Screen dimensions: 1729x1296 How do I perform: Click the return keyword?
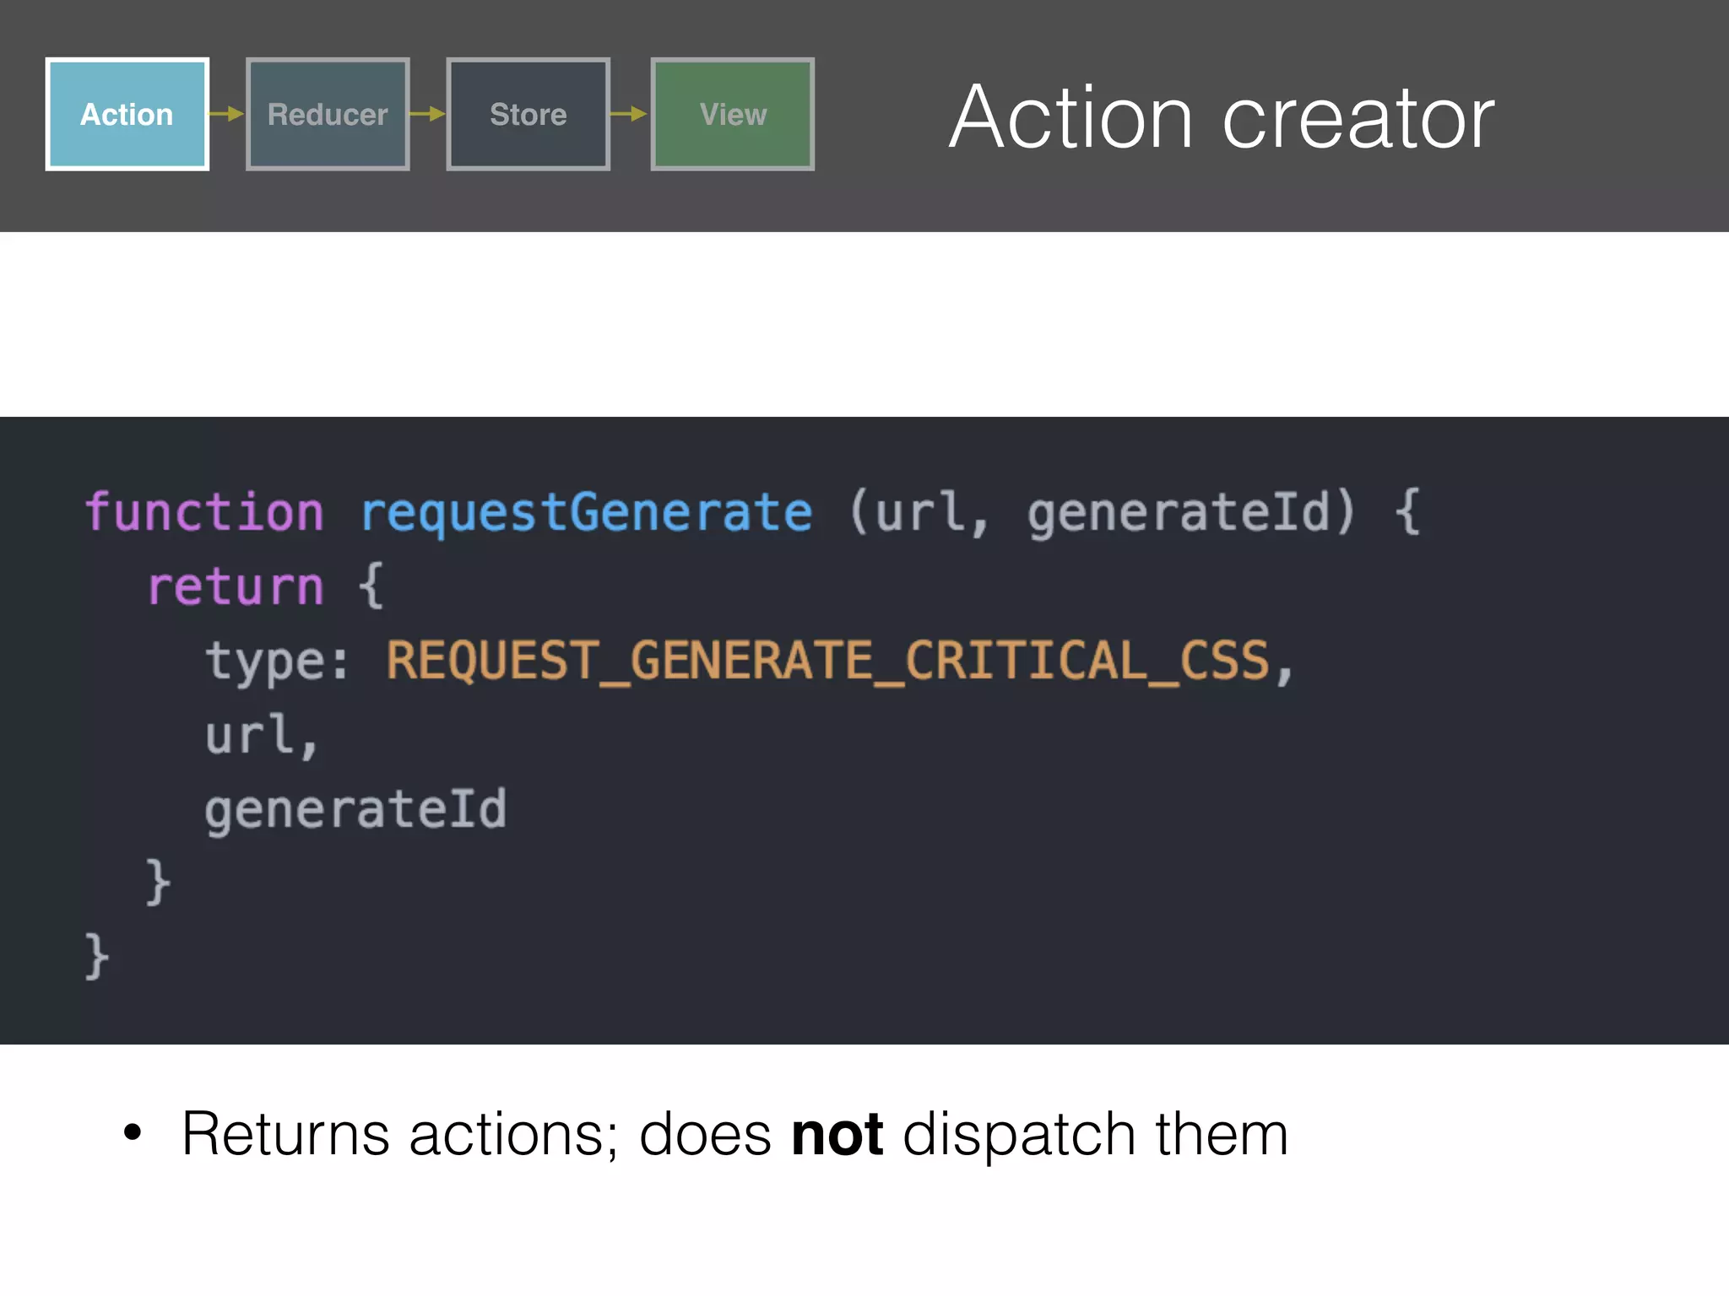pos(236,586)
